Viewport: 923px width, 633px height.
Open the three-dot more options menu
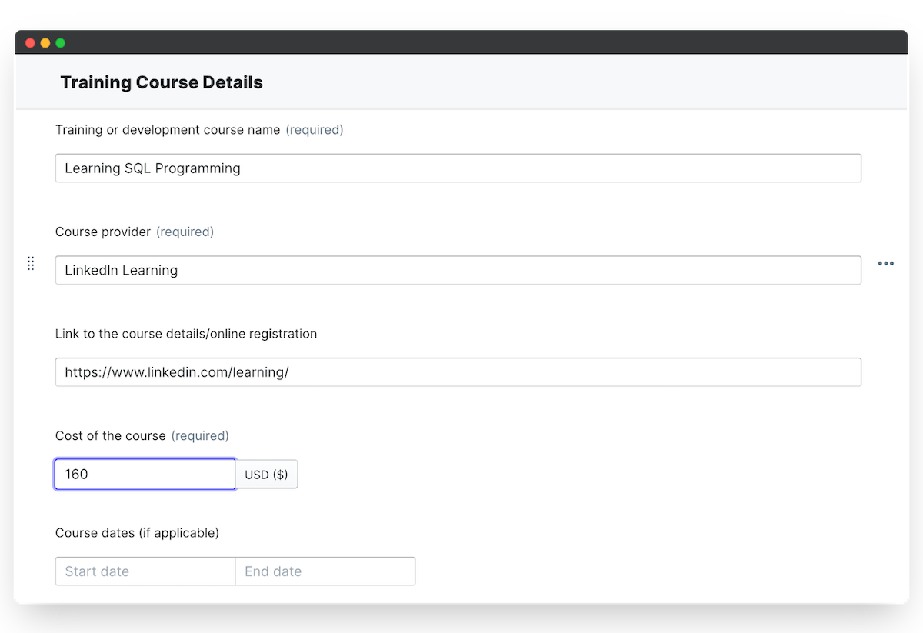click(x=886, y=264)
